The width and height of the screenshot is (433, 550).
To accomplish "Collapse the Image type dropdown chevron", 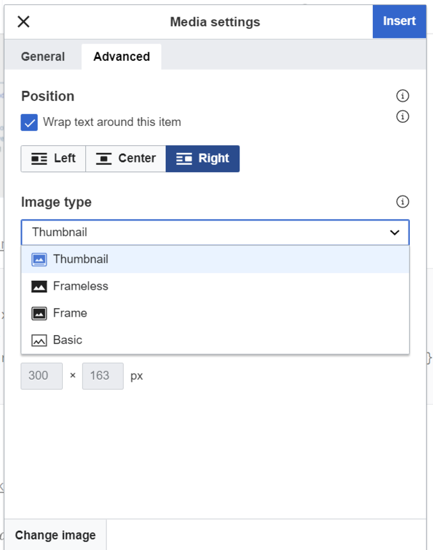I will (395, 232).
